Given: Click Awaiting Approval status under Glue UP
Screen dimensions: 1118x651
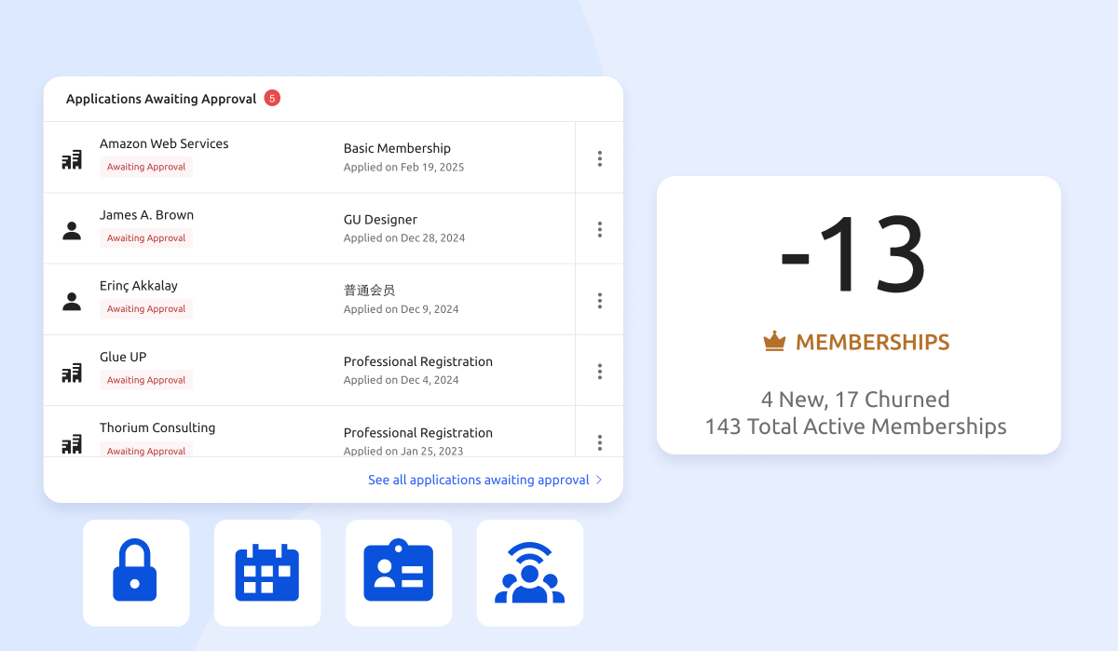Looking at the screenshot, I should click(146, 380).
